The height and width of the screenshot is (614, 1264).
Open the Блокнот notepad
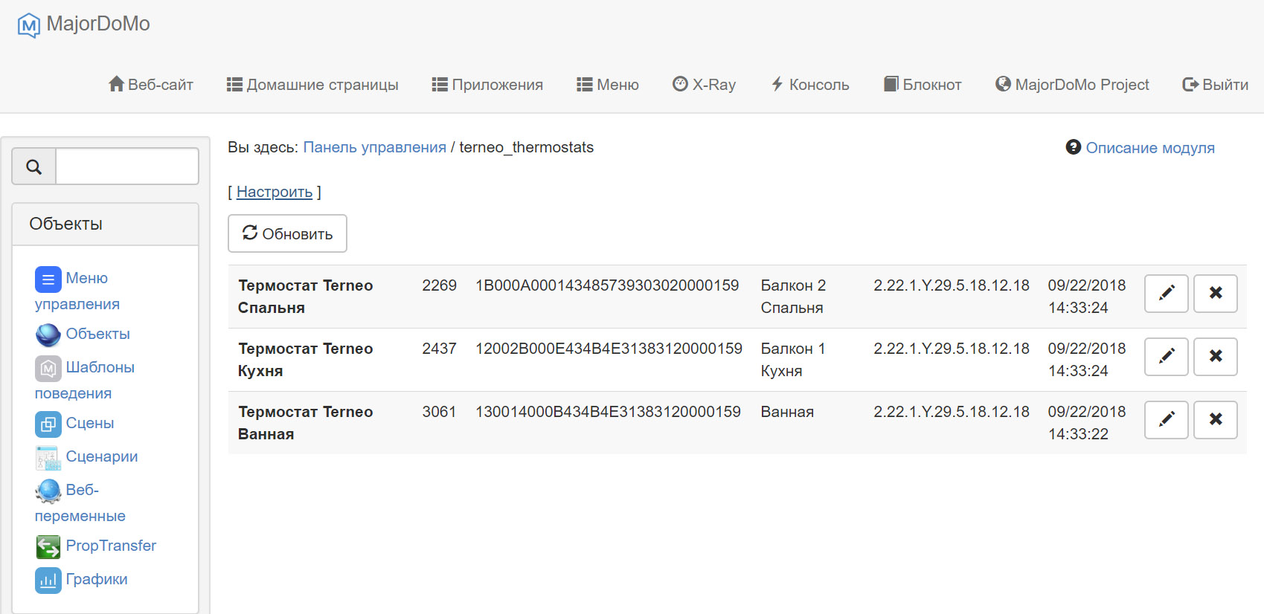[x=923, y=85]
